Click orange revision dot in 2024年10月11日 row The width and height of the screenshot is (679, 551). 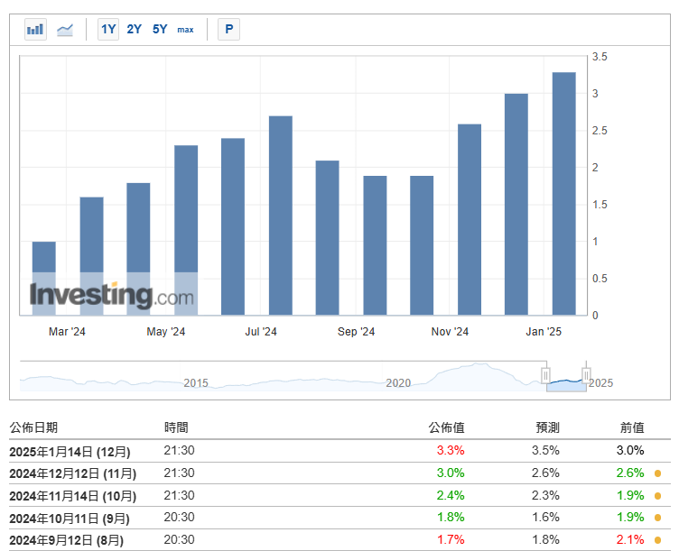click(x=657, y=518)
